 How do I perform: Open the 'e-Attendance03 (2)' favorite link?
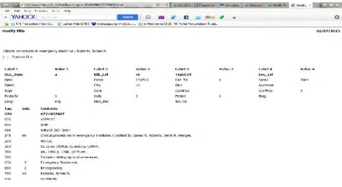pyautogui.click(x=155, y=24)
